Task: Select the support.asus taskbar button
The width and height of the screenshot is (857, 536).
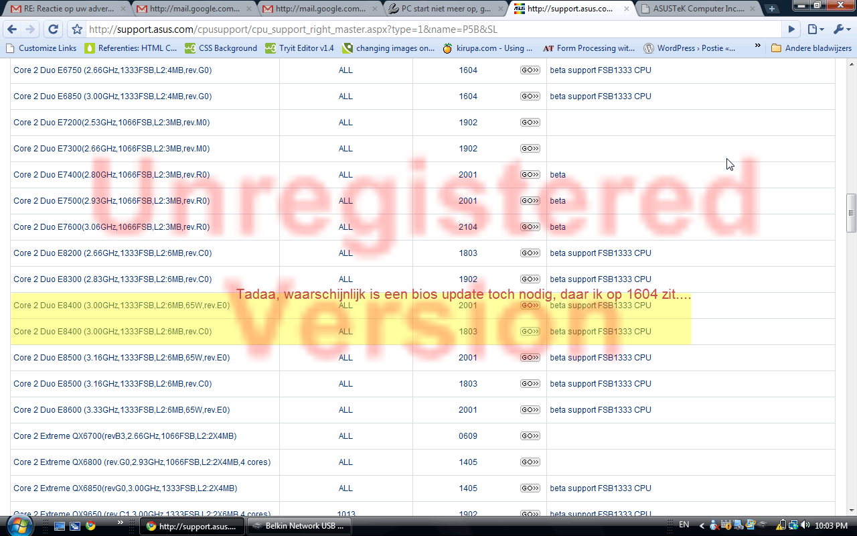Action: click(x=191, y=526)
